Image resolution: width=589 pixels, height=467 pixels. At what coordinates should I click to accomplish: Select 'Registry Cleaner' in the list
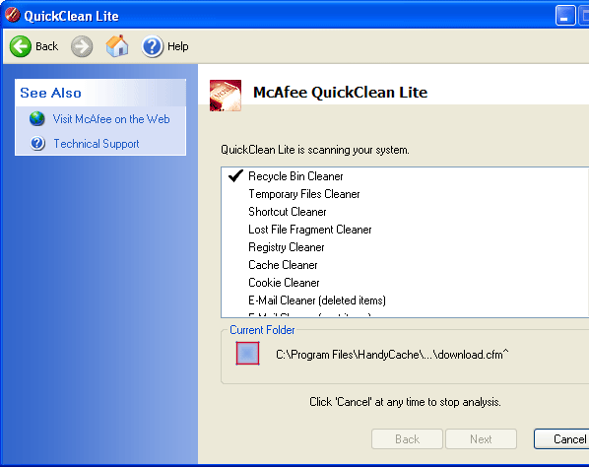(287, 247)
